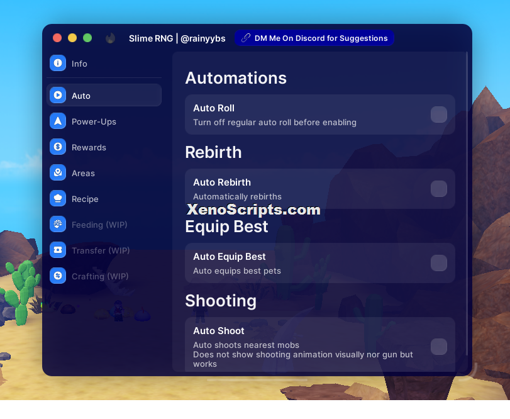This screenshot has height=419, width=510.
Task: Switch to the Power-Ups tab label
Action: pos(94,121)
